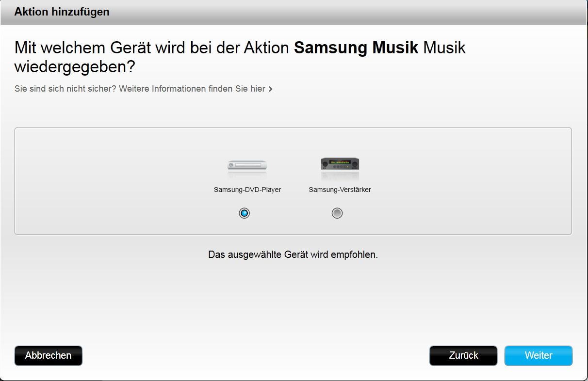Continue with the Weiter button

tap(539, 355)
